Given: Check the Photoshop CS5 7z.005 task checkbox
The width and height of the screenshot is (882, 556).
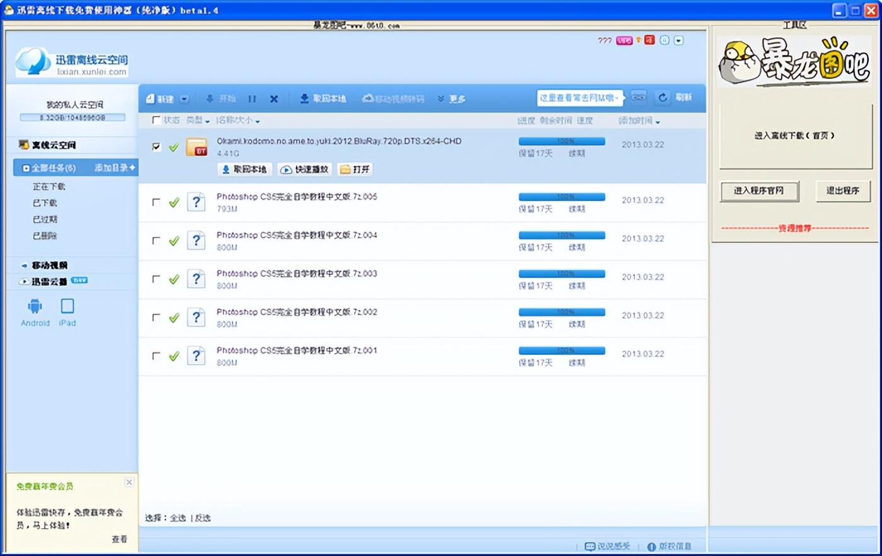Looking at the screenshot, I should click(156, 202).
